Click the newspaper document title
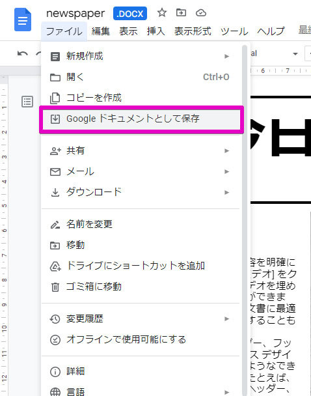 [75, 14]
